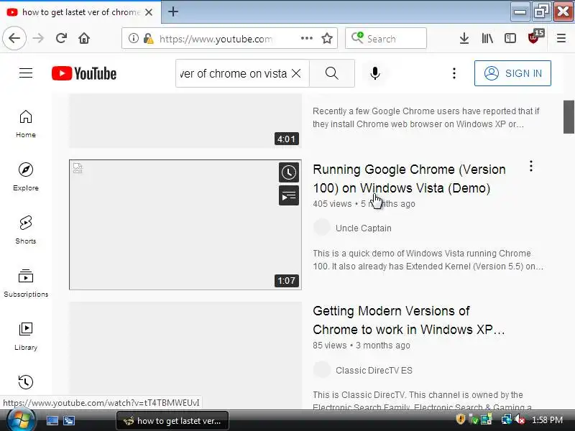Submit search with magnifier button

point(332,73)
